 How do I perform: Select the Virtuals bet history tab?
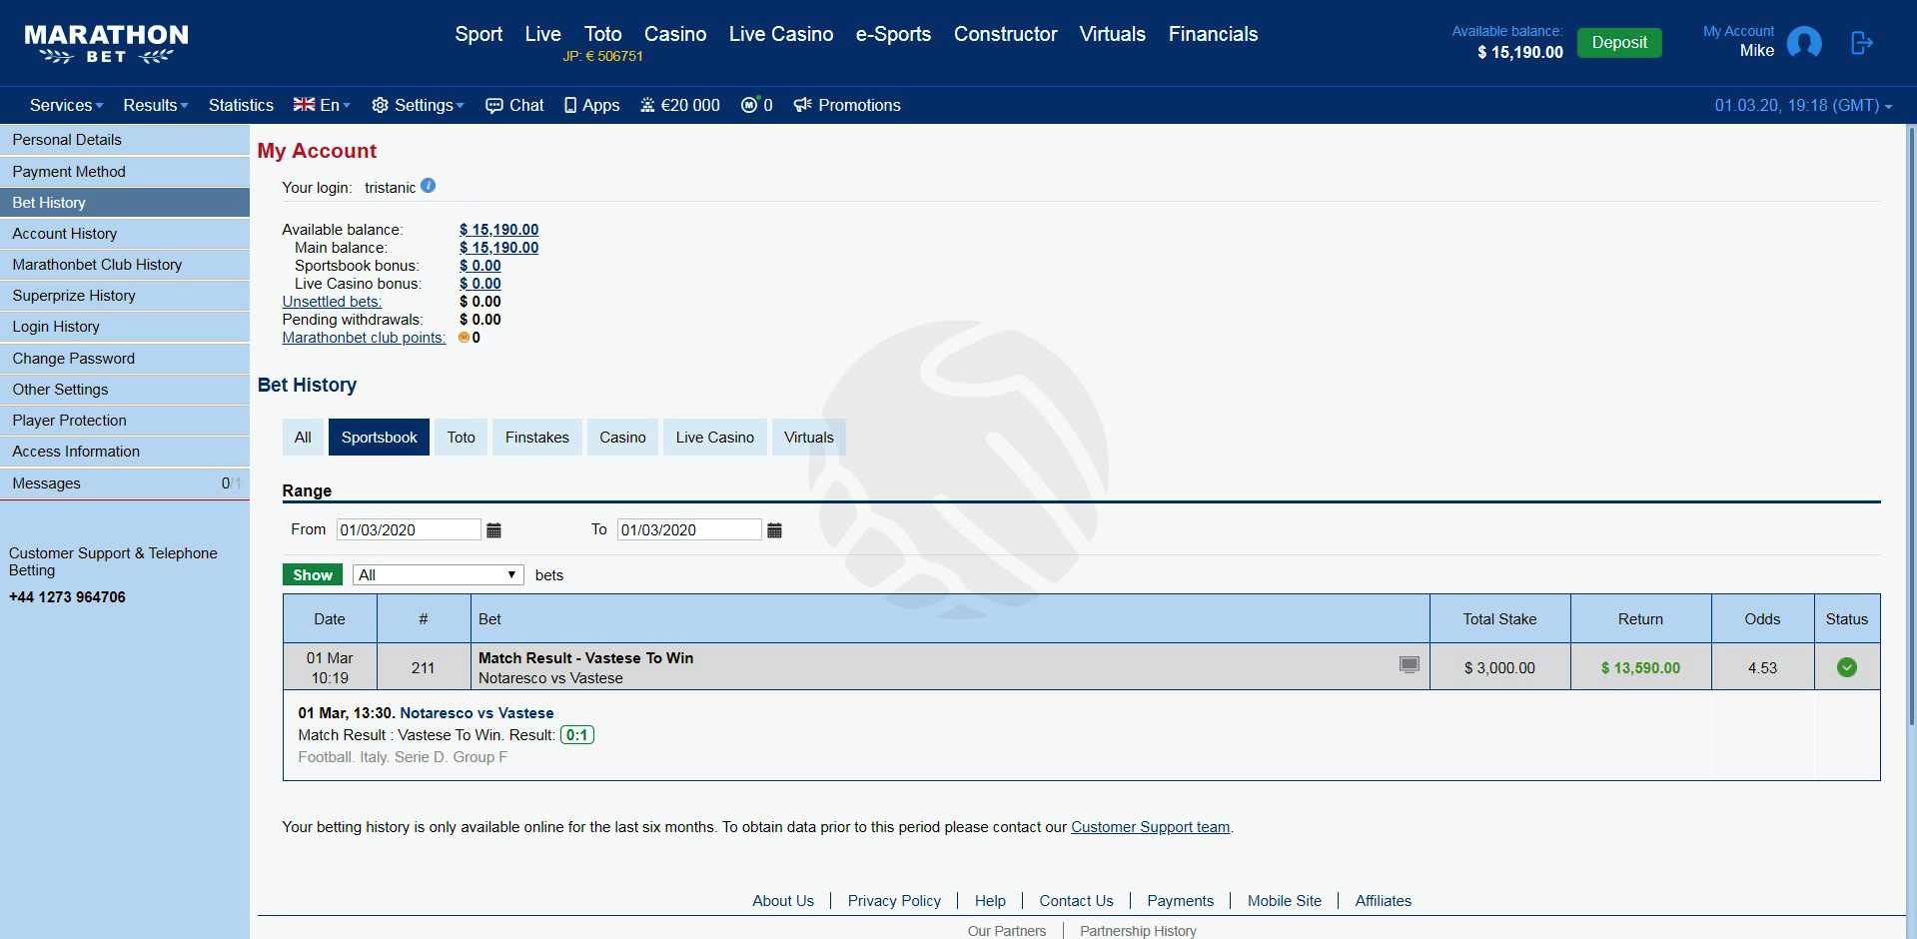click(809, 438)
